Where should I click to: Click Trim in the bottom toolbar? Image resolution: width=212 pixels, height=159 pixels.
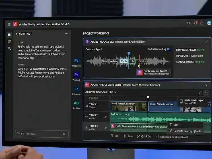[x=128, y=136]
